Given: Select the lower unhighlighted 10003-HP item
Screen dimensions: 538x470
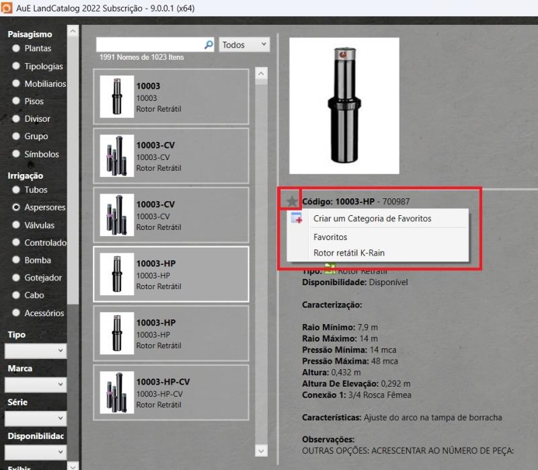Looking at the screenshot, I should click(171, 334).
